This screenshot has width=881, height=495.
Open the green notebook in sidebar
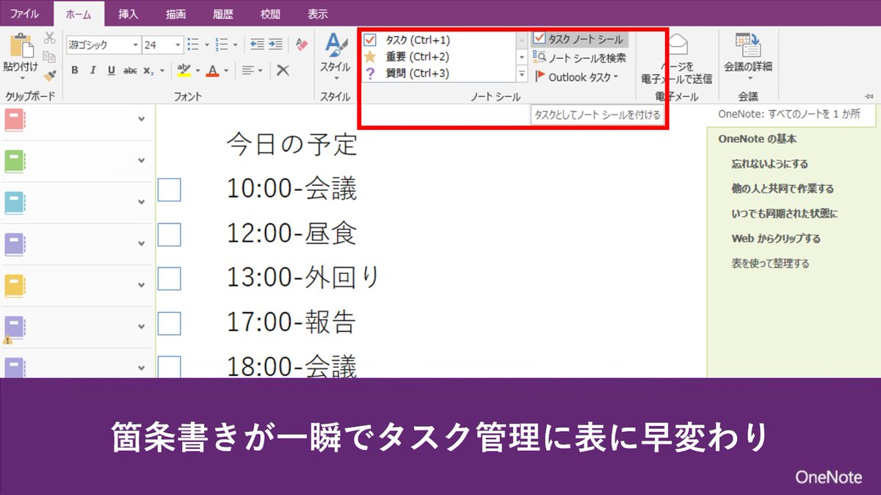15,161
